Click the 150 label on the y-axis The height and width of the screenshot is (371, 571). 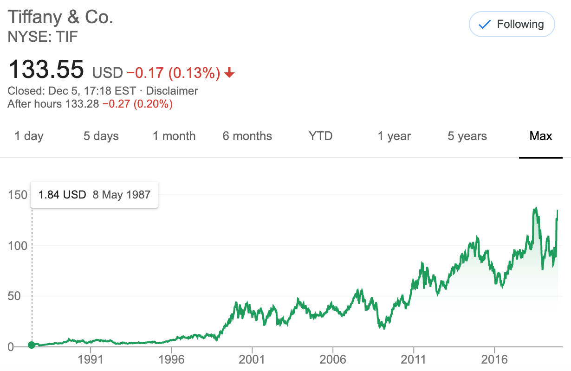coord(18,195)
